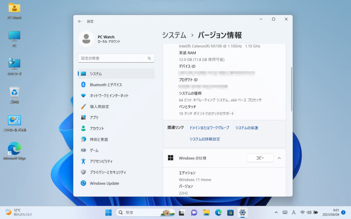Click the IME input mode A indicator
The image size is (351, 219).
[294, 212]
